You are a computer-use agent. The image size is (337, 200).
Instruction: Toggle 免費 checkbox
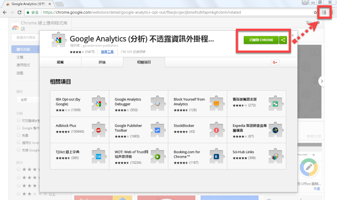click(x=19, y=135)
